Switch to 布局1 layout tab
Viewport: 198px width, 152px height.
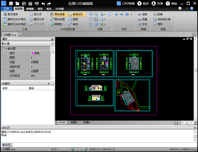[x=74, y=123]
